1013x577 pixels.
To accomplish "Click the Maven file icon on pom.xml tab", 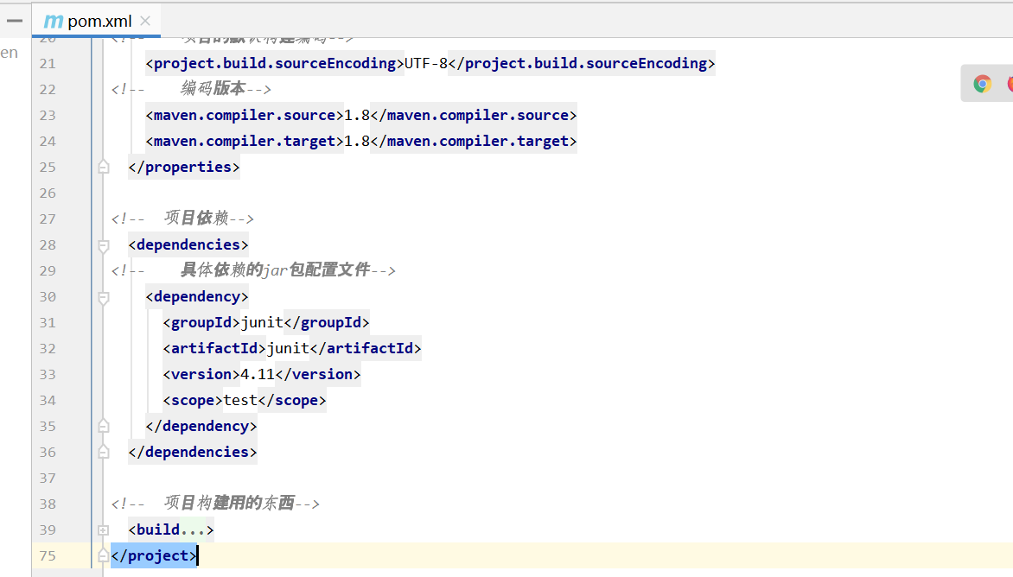I will pyautogui.click(x=53, y=22).
